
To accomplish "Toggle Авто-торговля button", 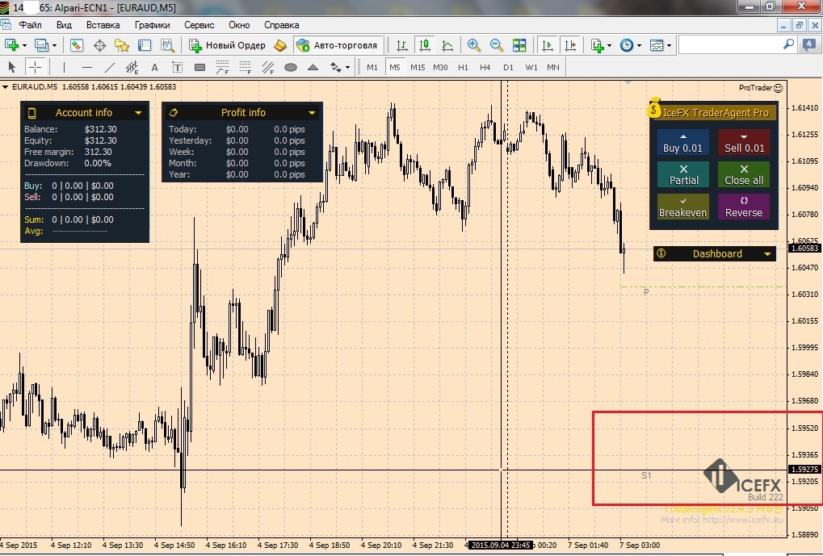I will (x=338, y=46).
